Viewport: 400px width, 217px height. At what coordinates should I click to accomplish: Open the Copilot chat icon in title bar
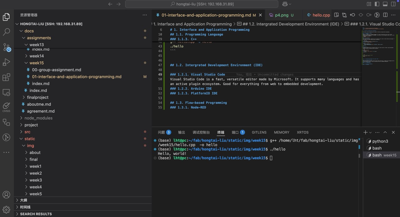point(285,4)
